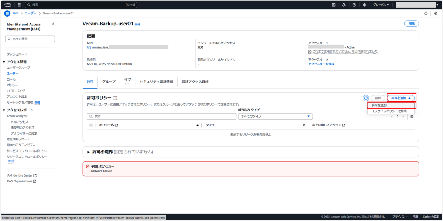Image resolution: width=443 pixels, height=221 pixels.
Task: Open console settings gear in top bar
Action: (x=364, y=5)
